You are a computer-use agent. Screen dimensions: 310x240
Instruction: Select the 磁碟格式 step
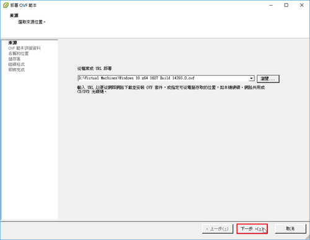(16, 64)
